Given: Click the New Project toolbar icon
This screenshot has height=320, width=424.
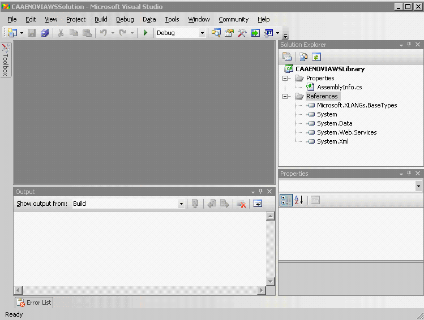Looking at the screenshot, I should (x=12, y=33).
